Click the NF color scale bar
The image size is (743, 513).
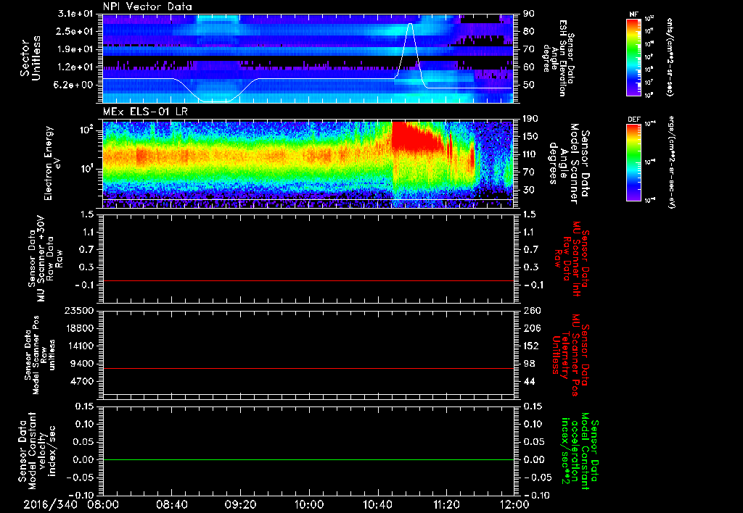coord(635,57)
